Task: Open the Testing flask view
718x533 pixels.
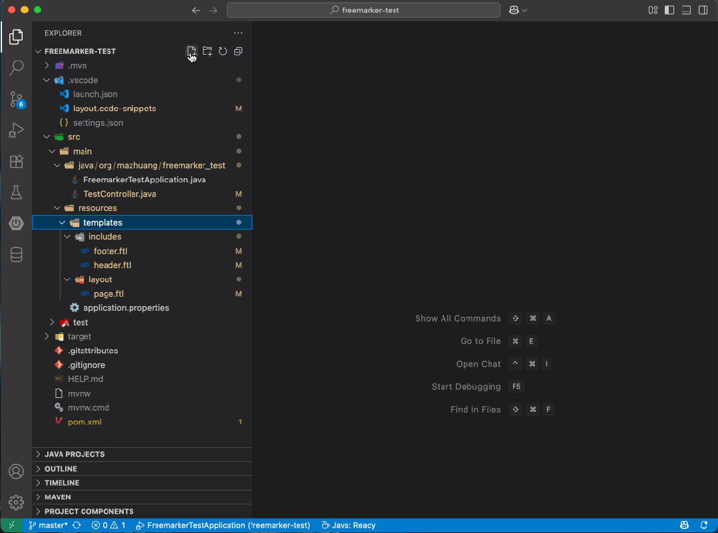Action: point(16,192)
